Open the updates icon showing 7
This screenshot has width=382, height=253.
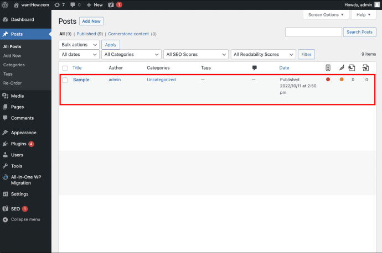point(59,5)
